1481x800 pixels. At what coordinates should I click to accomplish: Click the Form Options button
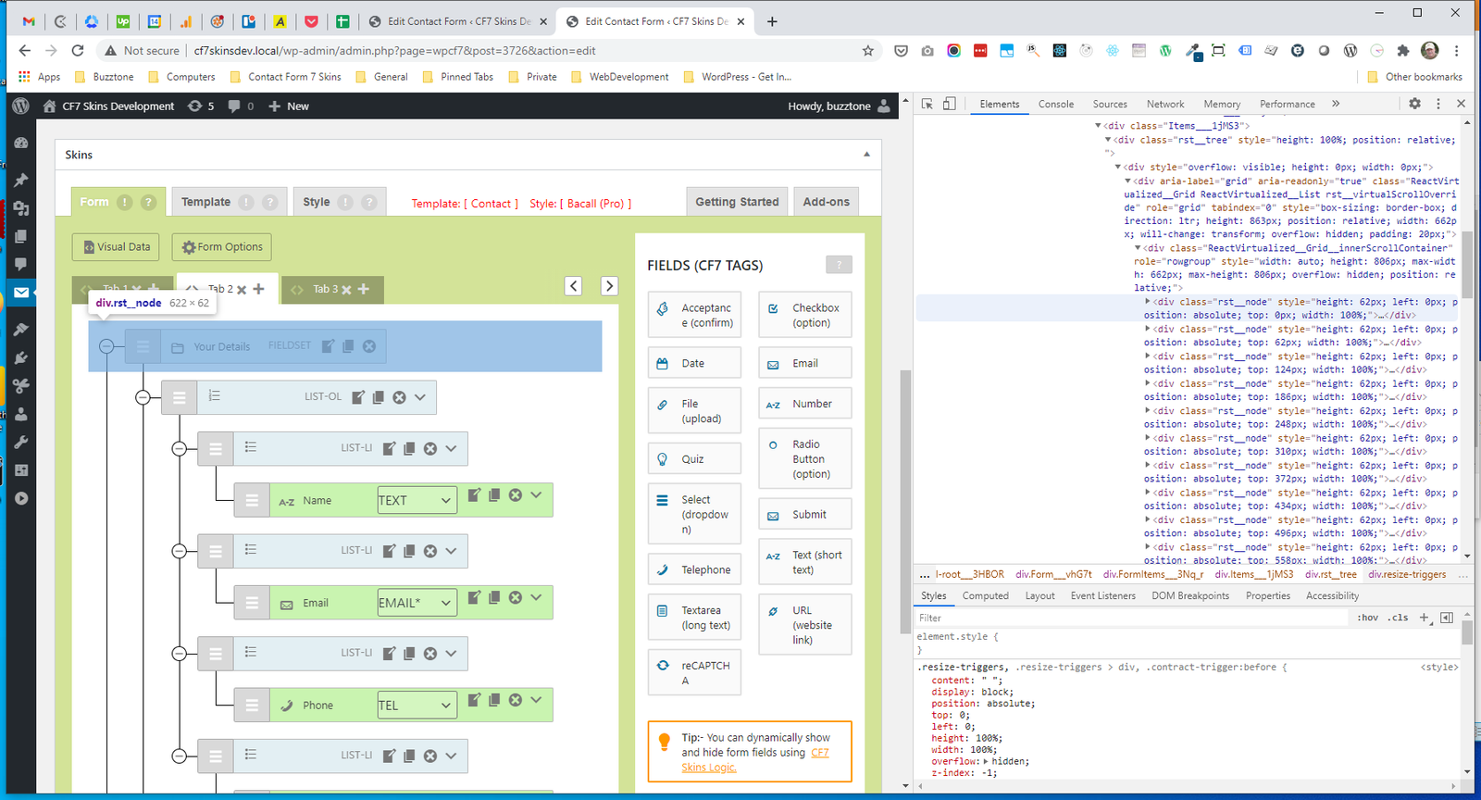[x=222, y=247]
